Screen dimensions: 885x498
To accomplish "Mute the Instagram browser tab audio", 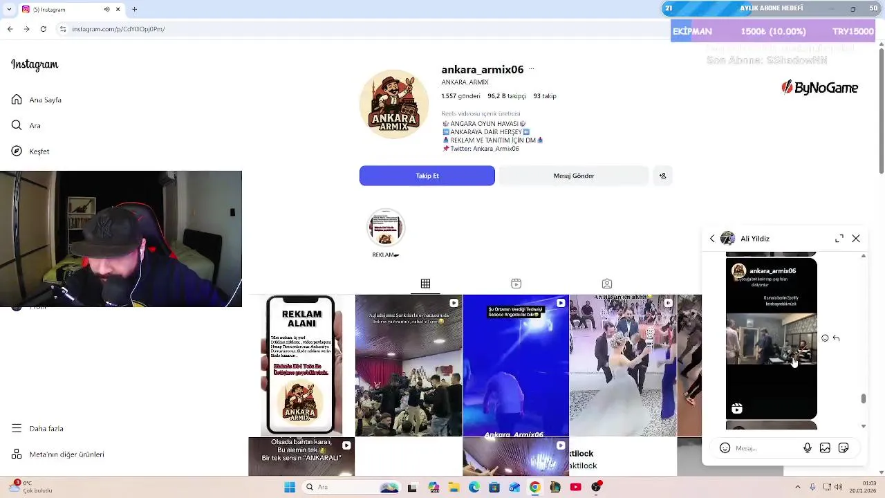I will 106,10.
